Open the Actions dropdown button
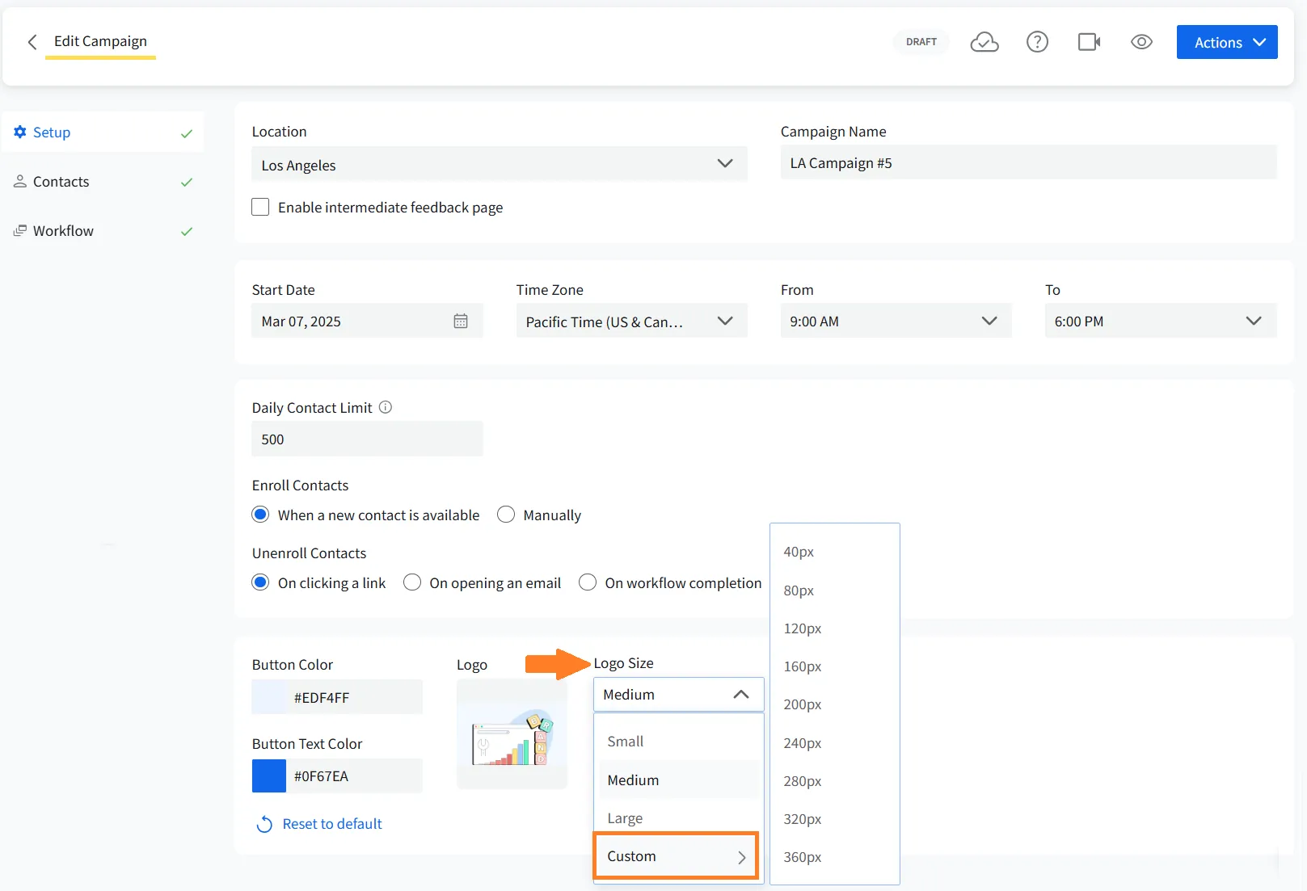The height and width of the screenshot is (891, 1307). pyautogui.click(x=1226, y=42)
